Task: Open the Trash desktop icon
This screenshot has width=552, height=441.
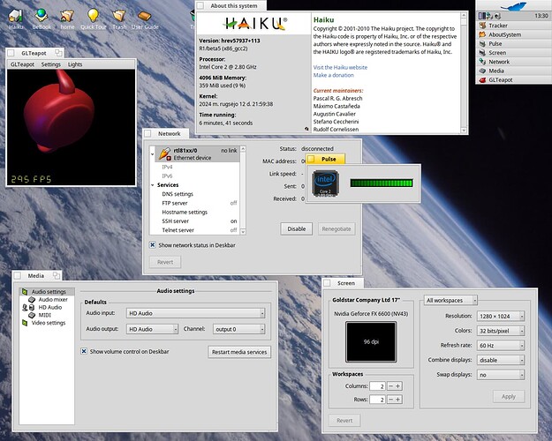Action: pyautogui.click(x=121, y=16)
